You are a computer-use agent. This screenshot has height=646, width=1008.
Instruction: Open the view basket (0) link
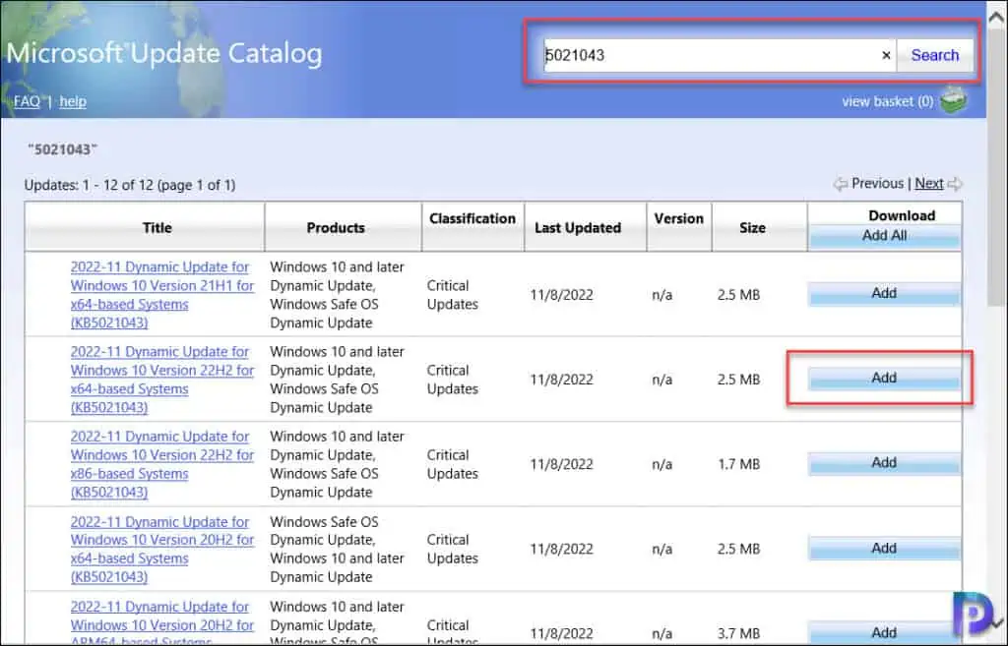[887, 101]
